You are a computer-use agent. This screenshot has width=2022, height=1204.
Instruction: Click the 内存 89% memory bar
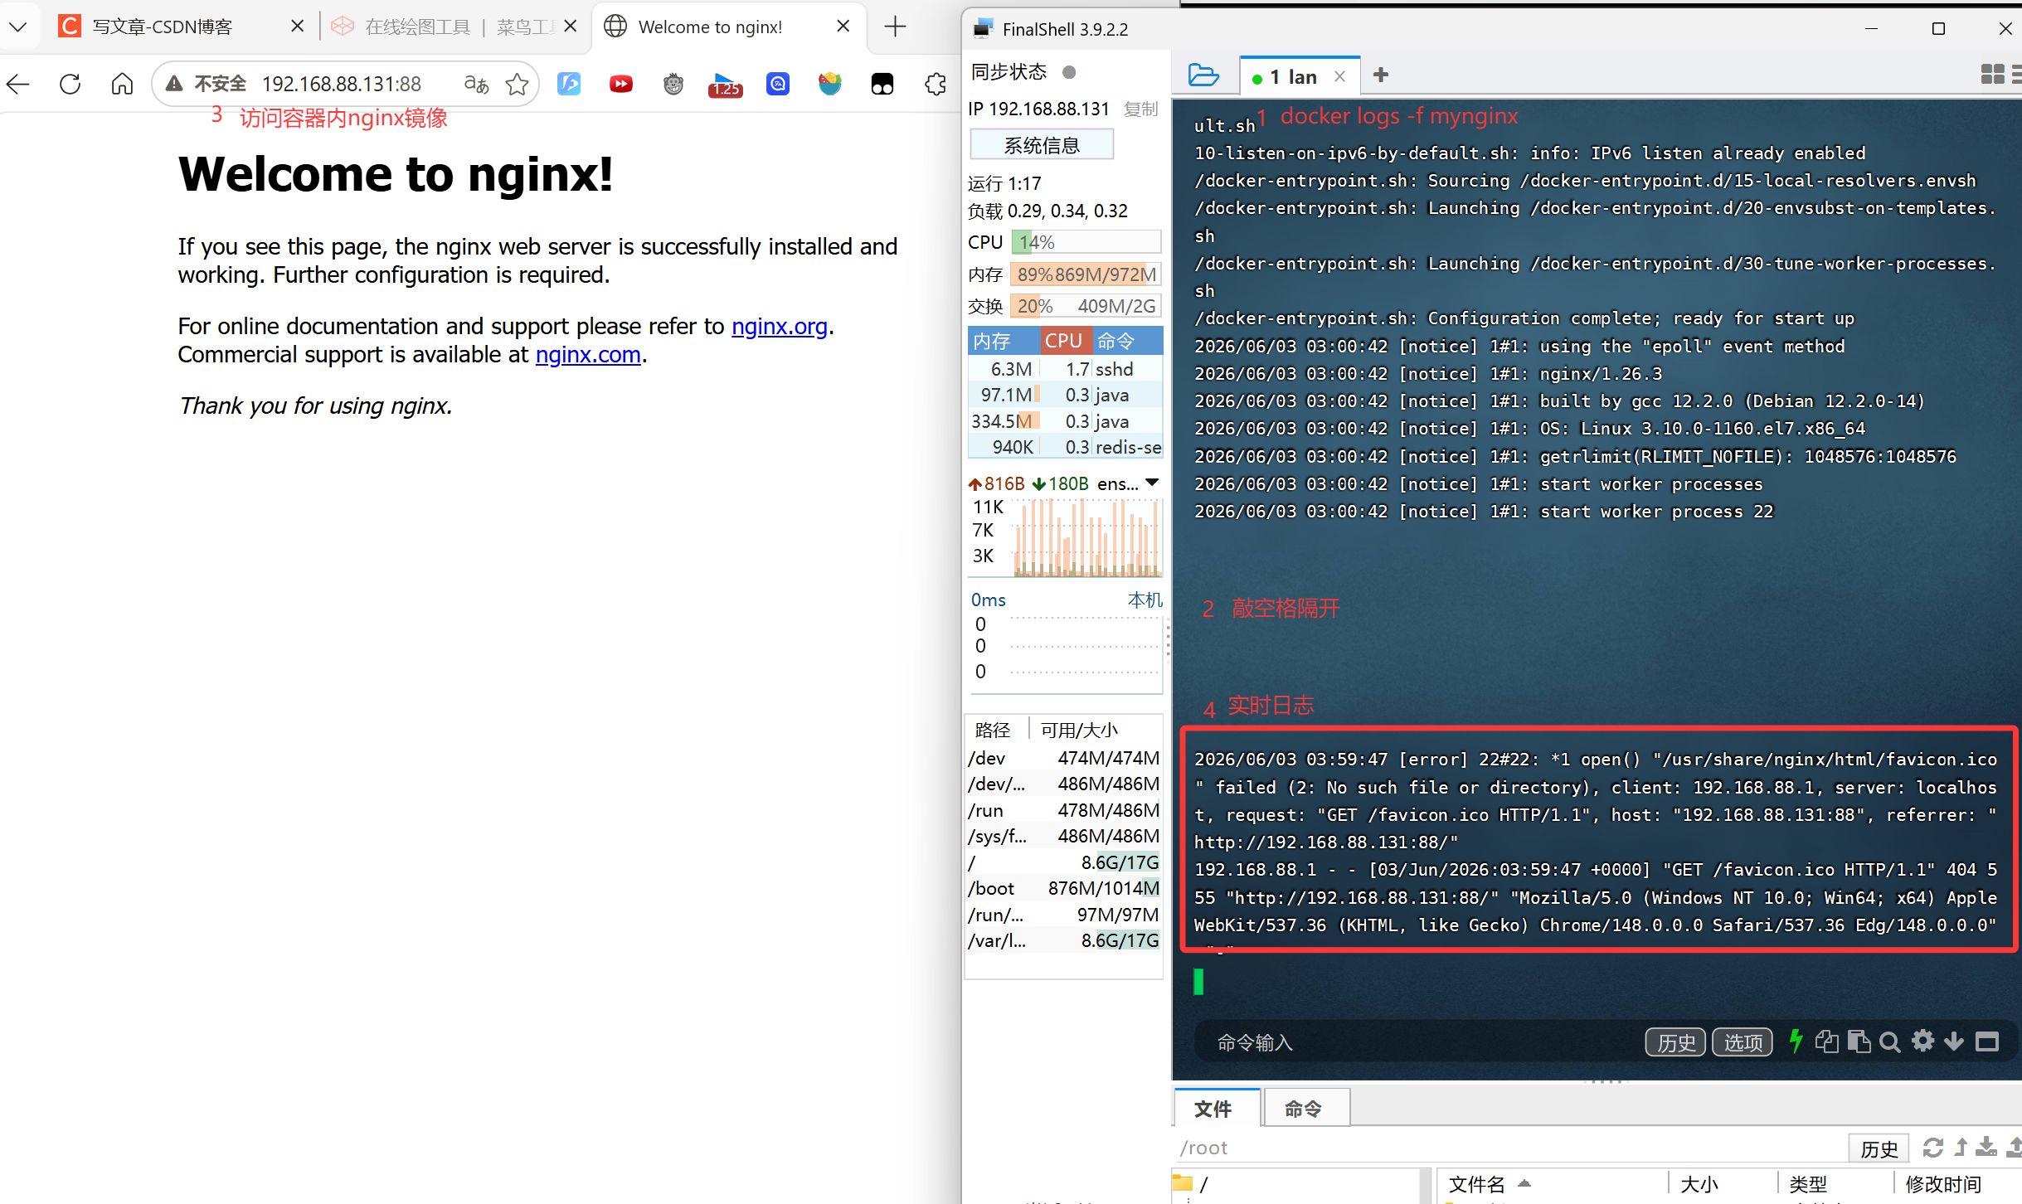(x=1086, y=274)
